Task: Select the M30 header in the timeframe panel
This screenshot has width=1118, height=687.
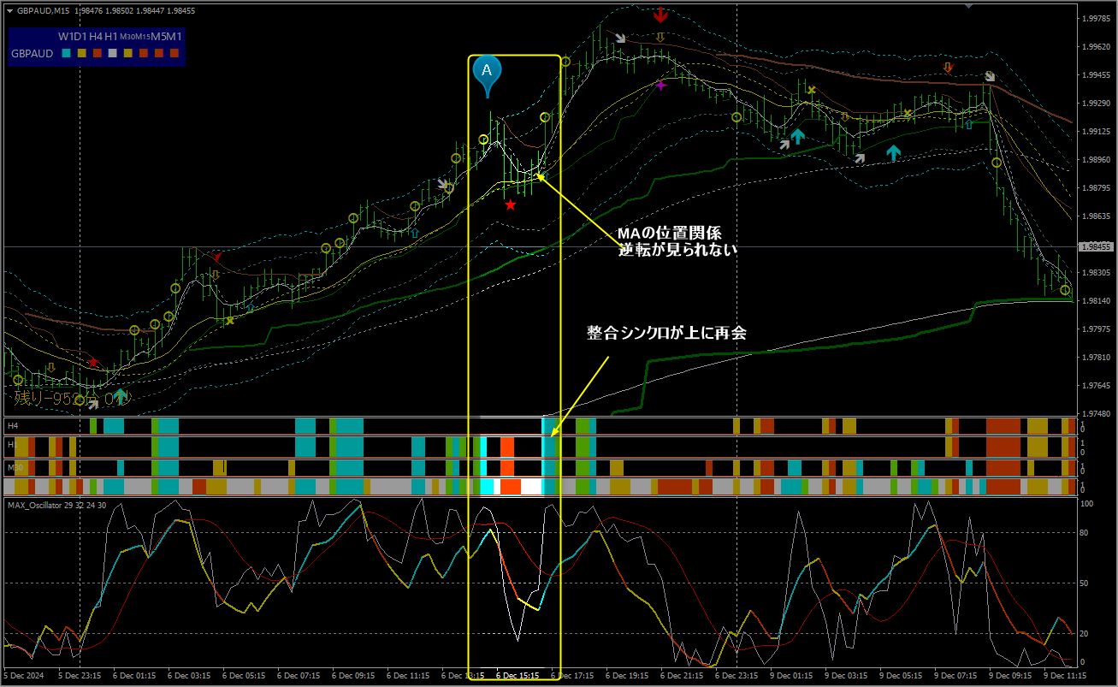Action: pyautogui.click(x=127, y=37)
